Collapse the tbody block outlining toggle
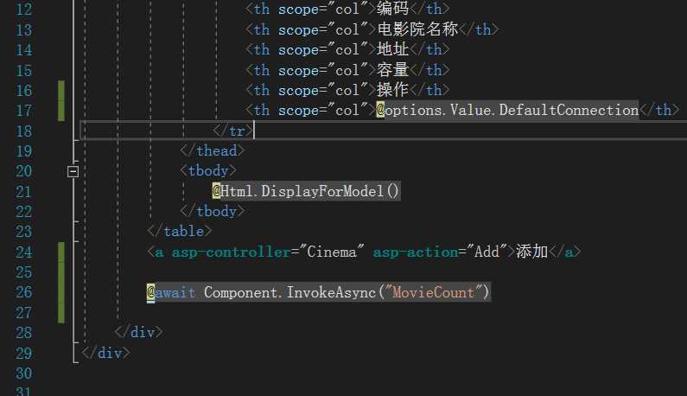The image size is (687, 396). [73, 171]
